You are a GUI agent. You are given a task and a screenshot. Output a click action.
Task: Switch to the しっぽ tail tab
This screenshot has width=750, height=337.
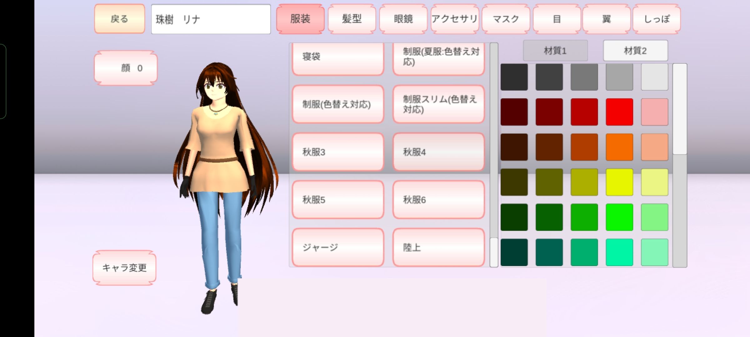[x=657, y=19]
